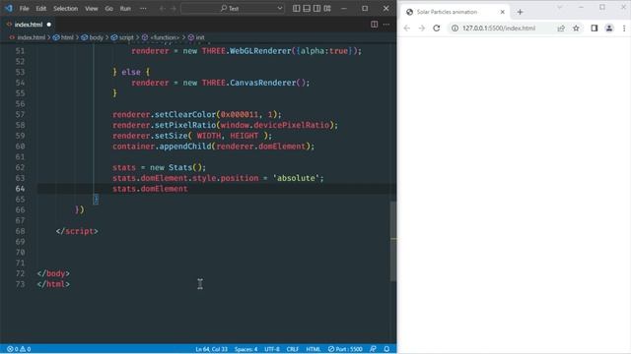The image size is (631, 354).
Task: Open the browser profile avatar
Action: [609, 29]
